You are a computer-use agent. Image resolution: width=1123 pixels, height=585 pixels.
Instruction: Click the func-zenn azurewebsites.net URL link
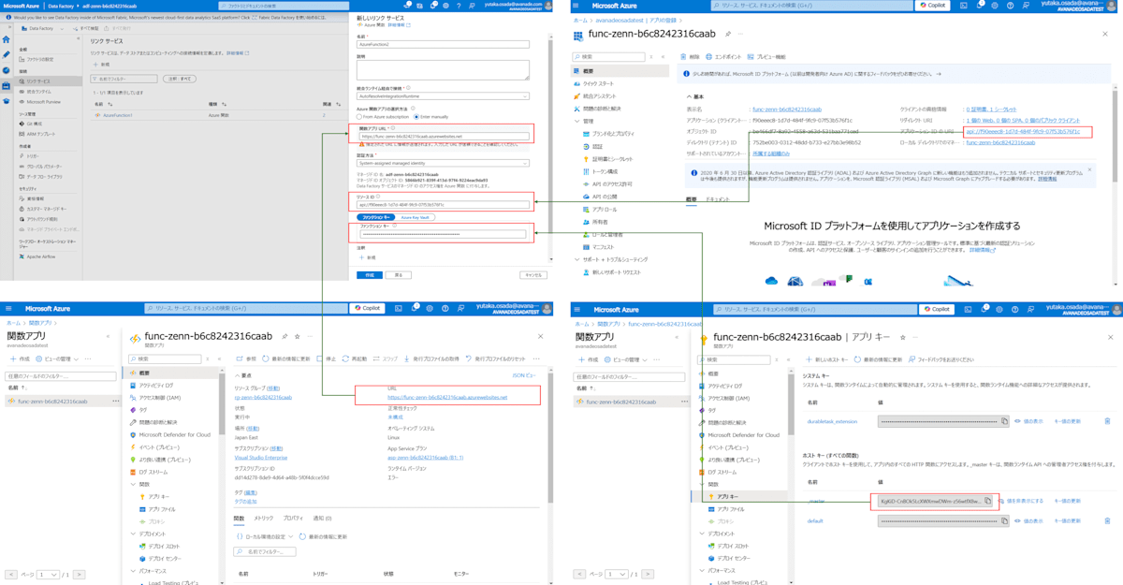(447, 397)
